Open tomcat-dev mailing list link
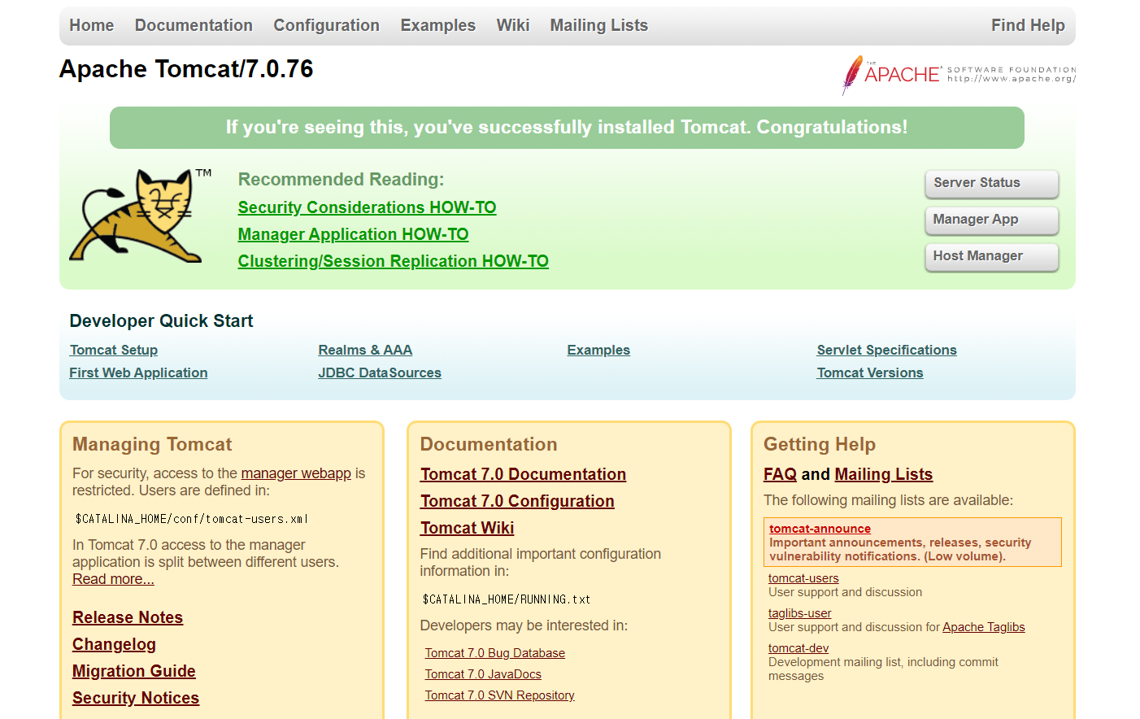This screenshot has width=1140, height=719. [798, 648]
